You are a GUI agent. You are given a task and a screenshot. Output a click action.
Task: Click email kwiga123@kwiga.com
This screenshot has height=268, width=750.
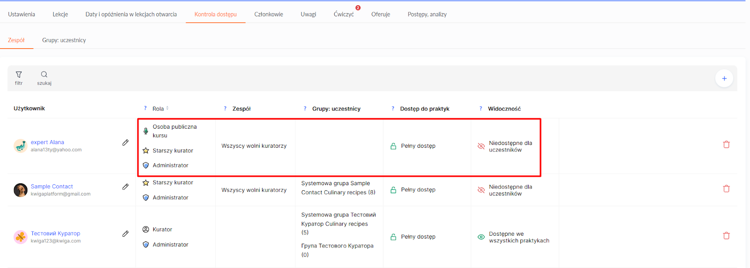tap(56, 241)
